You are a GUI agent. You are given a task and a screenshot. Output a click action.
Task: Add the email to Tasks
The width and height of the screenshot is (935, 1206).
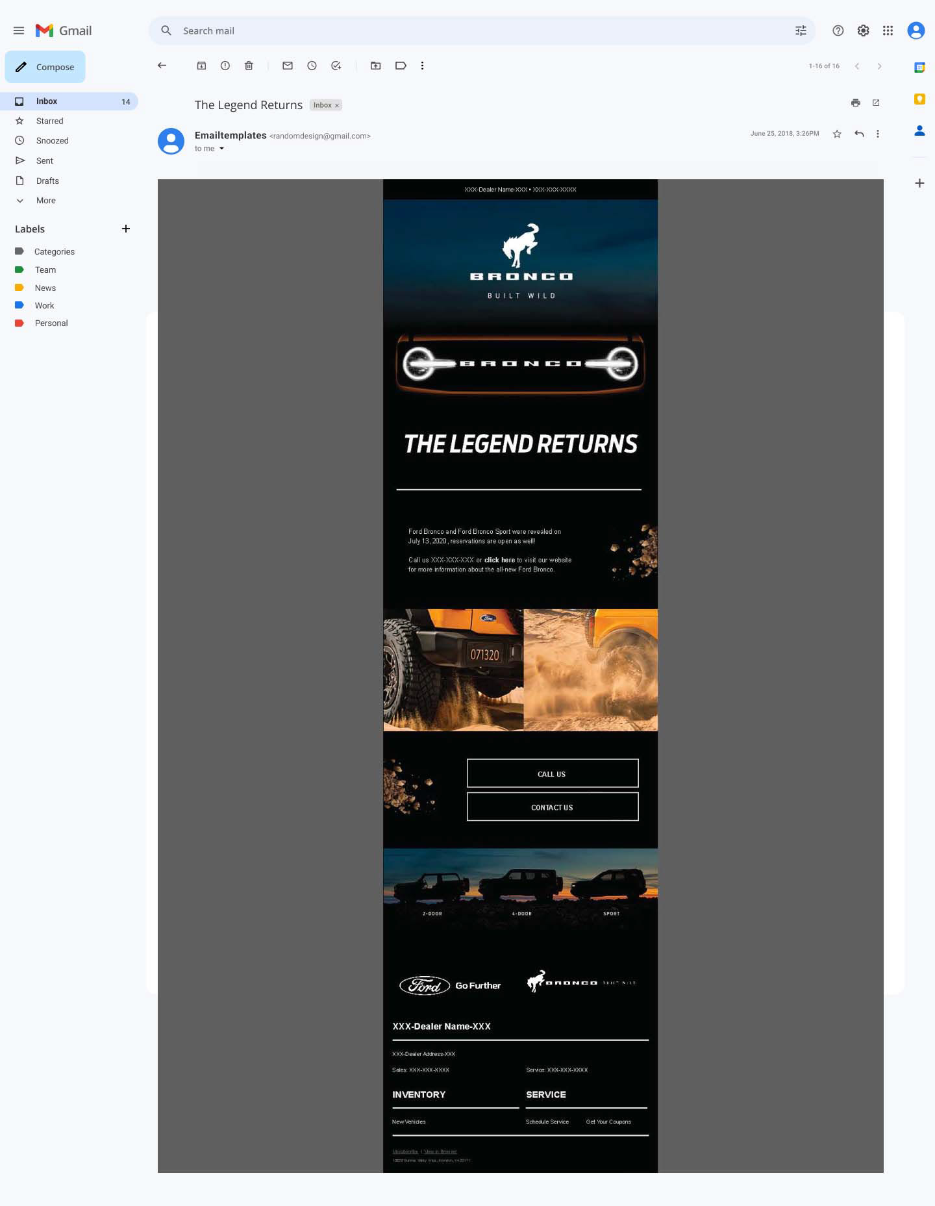[x=336, y=66]
